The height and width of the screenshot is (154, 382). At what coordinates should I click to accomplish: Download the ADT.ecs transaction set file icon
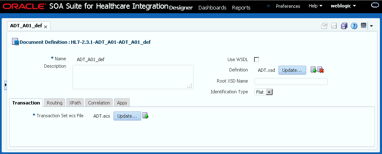pyautogui.click(x=145, y=116)
